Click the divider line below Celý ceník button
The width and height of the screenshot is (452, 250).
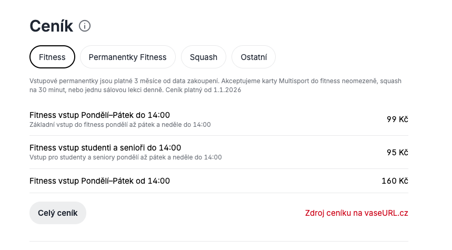tap(218, 242)
